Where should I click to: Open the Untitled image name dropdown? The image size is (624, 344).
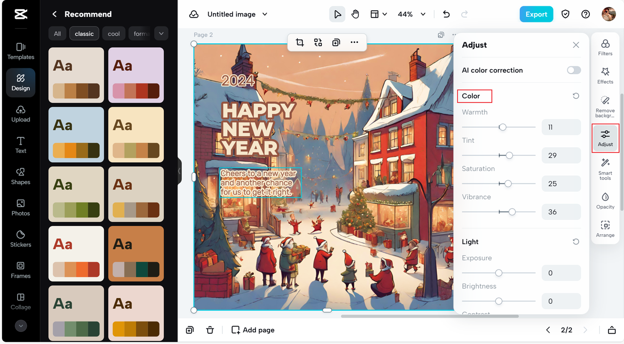237,14
